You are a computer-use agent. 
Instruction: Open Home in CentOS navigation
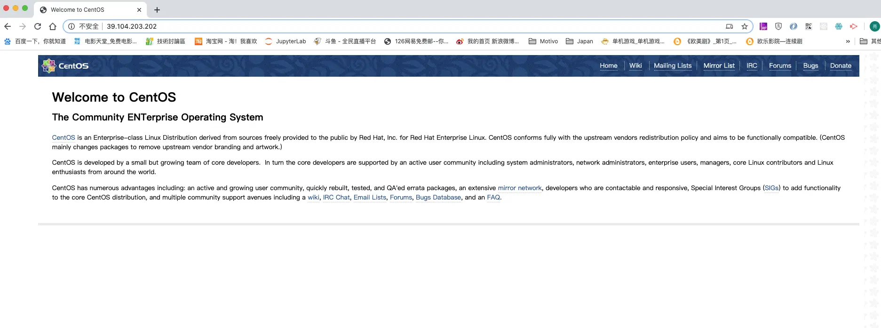point(609,65)
